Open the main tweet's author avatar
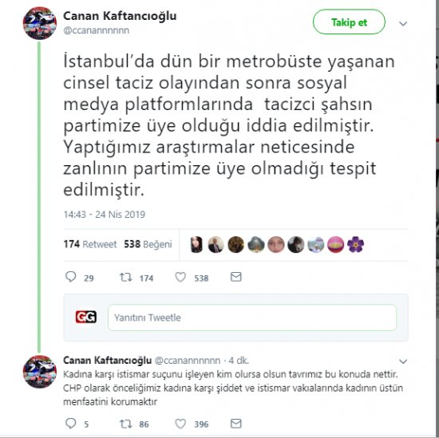Image resolution: width=439 pixels, height=438 pixels. click(x=39, y=23)
